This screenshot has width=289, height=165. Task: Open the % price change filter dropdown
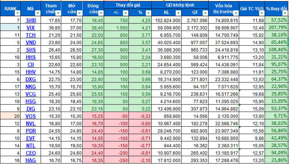148,13
